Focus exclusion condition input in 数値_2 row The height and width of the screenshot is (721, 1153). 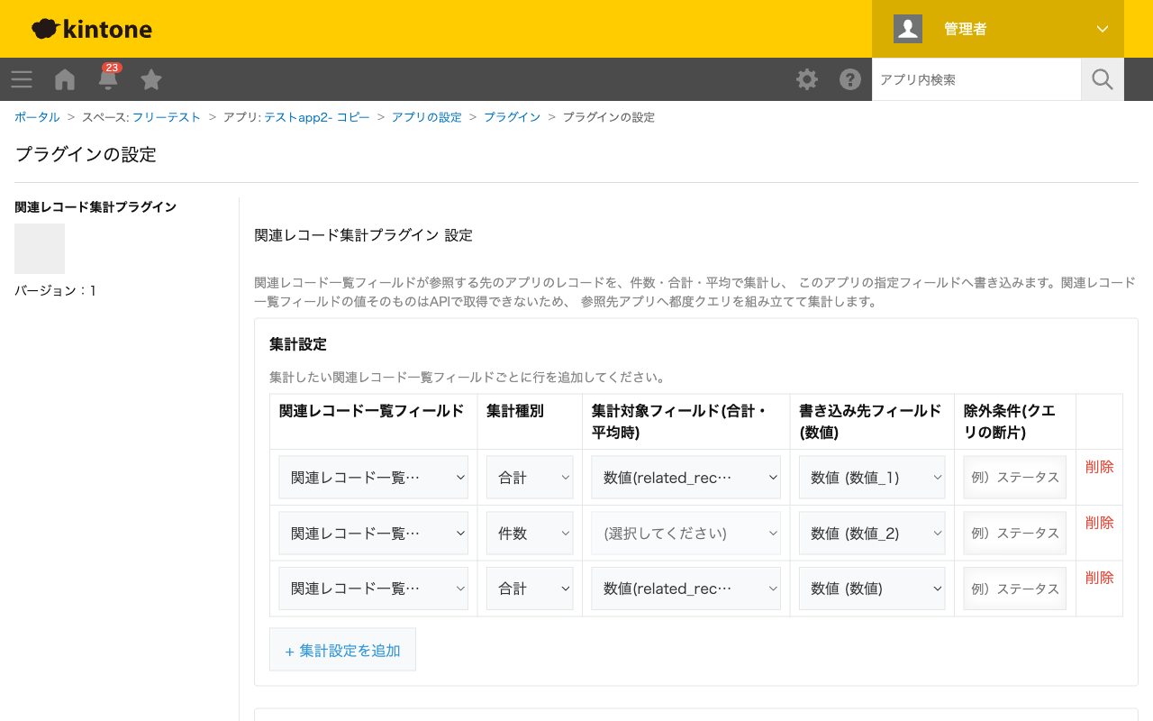(1015, 534)
